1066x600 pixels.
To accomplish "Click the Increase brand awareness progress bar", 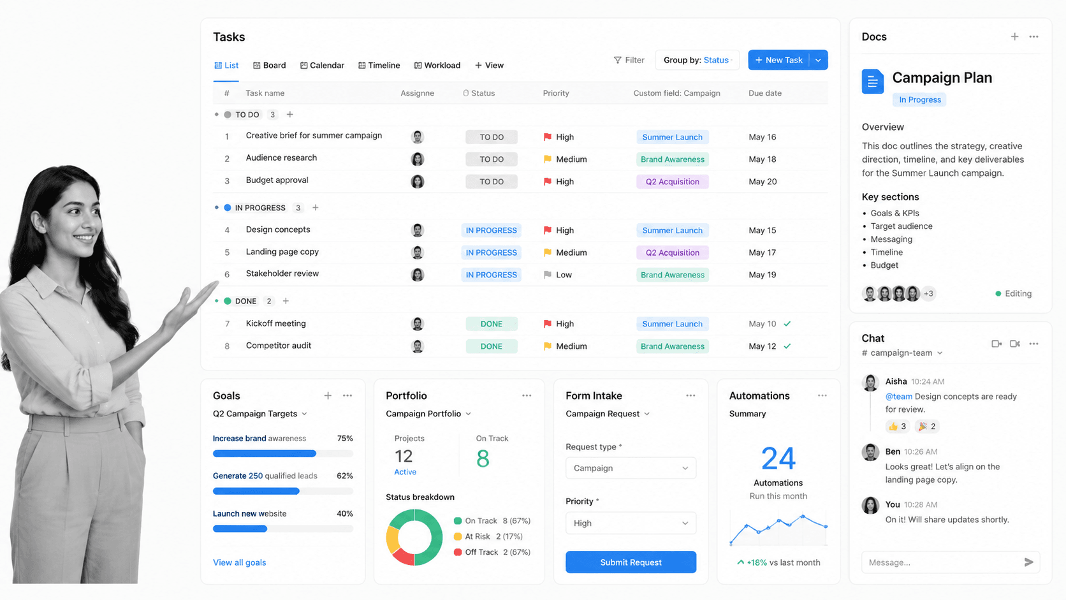I will click(282, 453).
